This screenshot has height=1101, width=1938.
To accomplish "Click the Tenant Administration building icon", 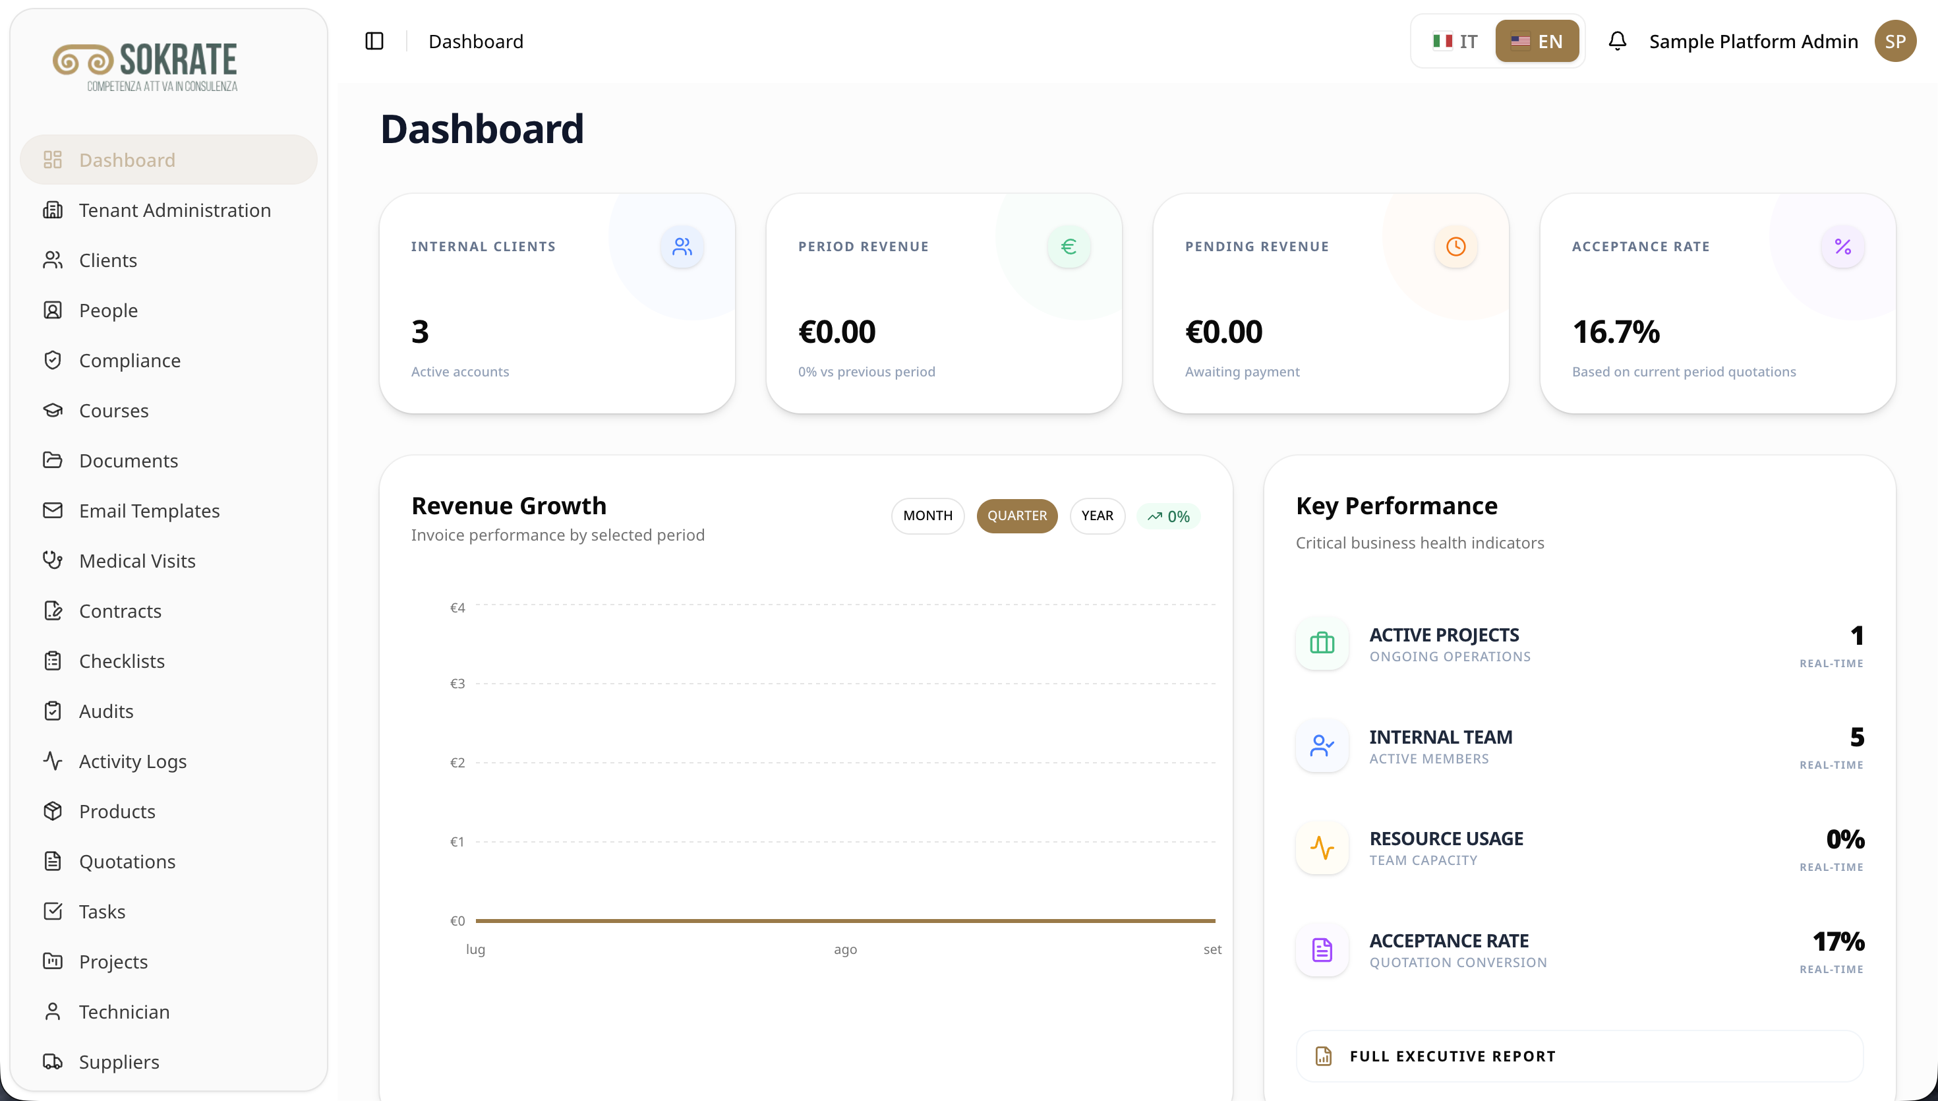I will point(52,210).
